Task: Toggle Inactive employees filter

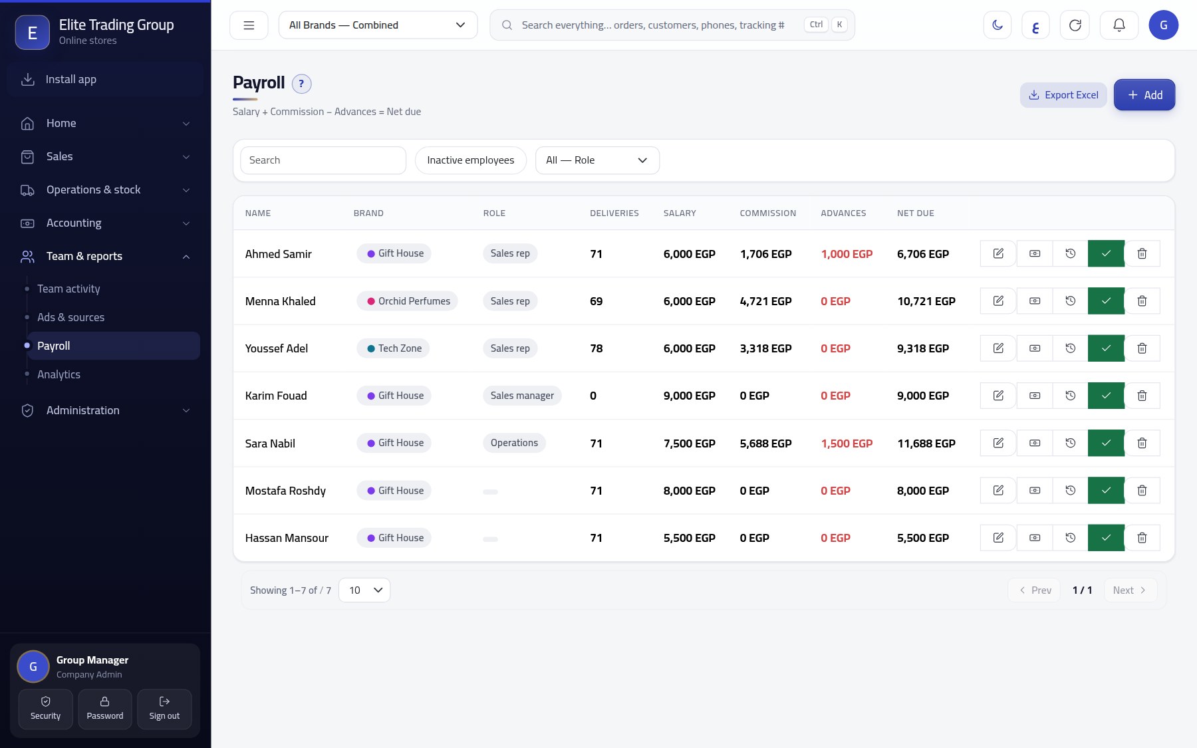Action: tap(471, 160)
